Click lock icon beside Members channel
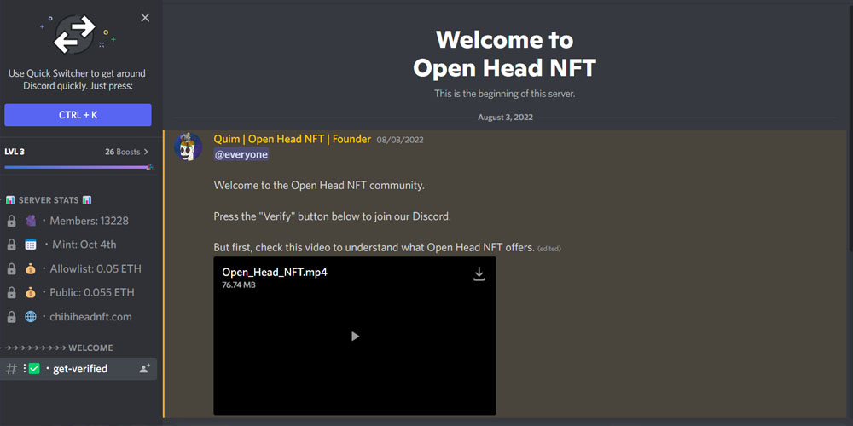This screenshot has height=426, width=853. pyautogui.click(x=11, y=222)
